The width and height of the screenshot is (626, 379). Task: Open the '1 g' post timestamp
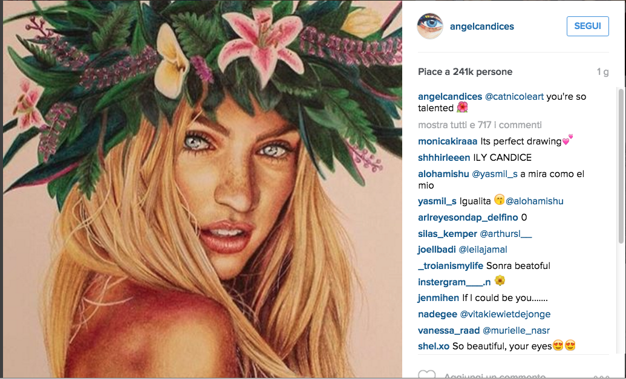click(602, 71)
